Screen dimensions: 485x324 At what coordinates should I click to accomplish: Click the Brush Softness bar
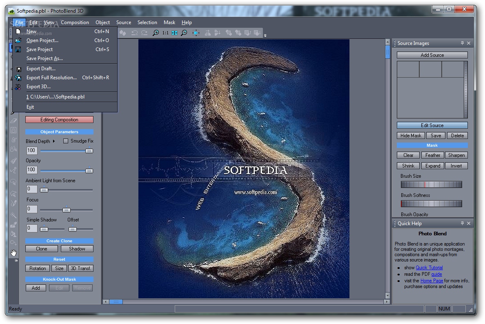coord(431,203)
